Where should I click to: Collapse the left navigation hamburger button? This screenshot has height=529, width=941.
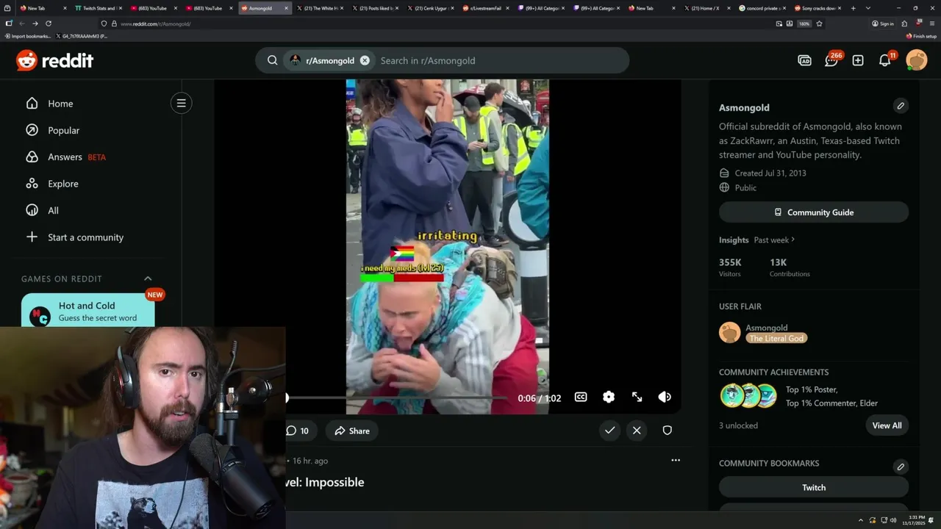[x=181, y=103]
